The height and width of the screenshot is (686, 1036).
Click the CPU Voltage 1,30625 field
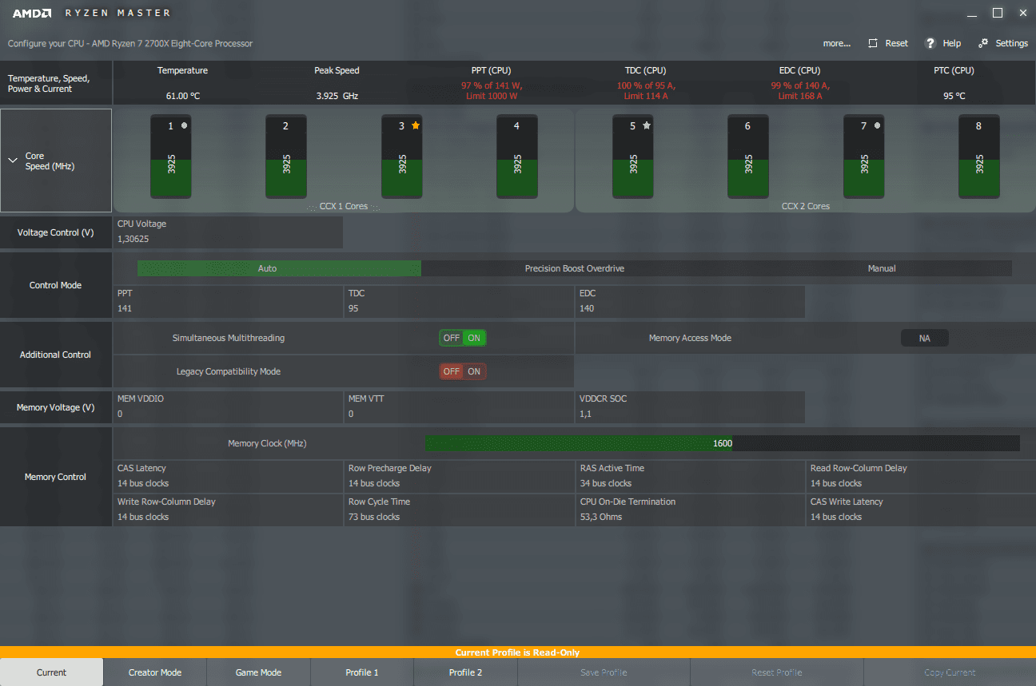coord(228,232)
